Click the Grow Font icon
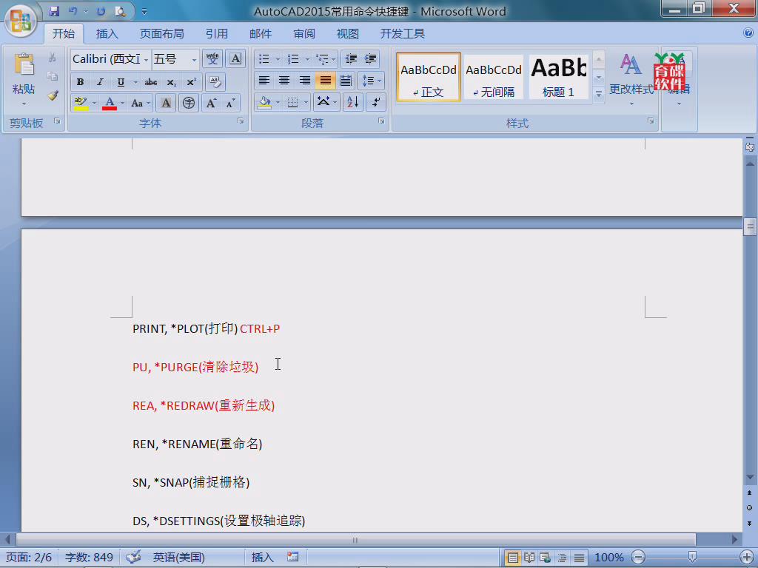The width and height of the screenshot is (758, 568). (x=211, y=103)
